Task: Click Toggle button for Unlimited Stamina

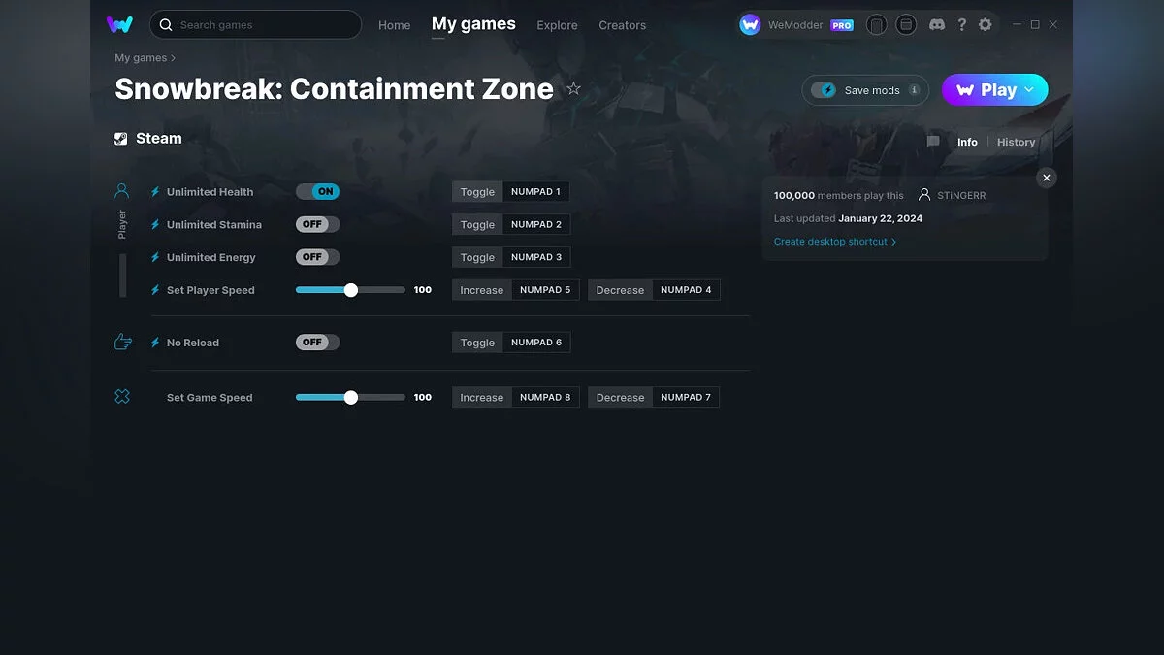Action: 477,224
